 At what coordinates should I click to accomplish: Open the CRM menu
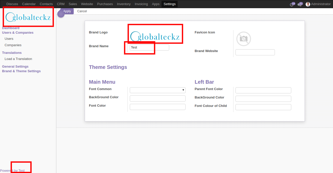61,4
